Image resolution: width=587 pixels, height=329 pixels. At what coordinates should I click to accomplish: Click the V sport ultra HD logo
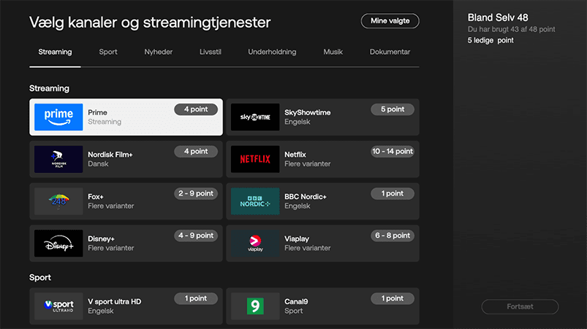[x=58, y=306]
